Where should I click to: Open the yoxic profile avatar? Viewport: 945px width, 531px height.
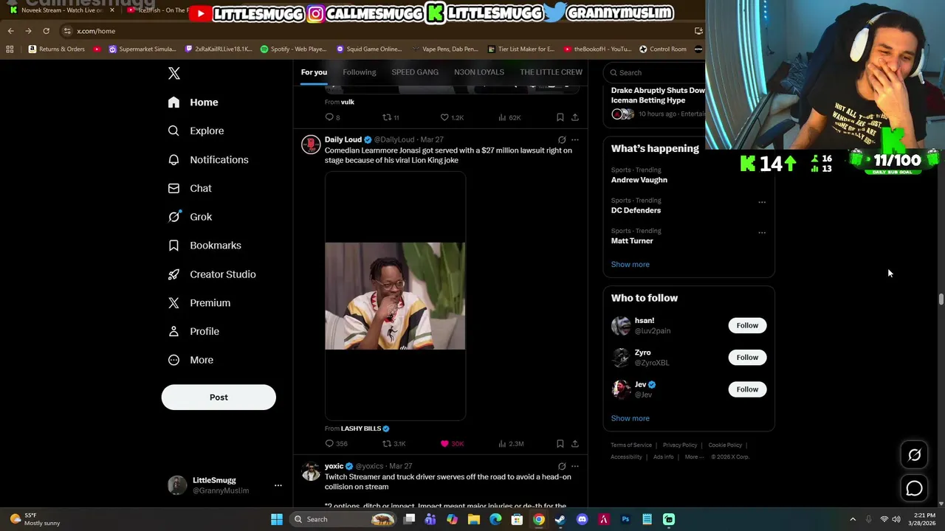311,471
